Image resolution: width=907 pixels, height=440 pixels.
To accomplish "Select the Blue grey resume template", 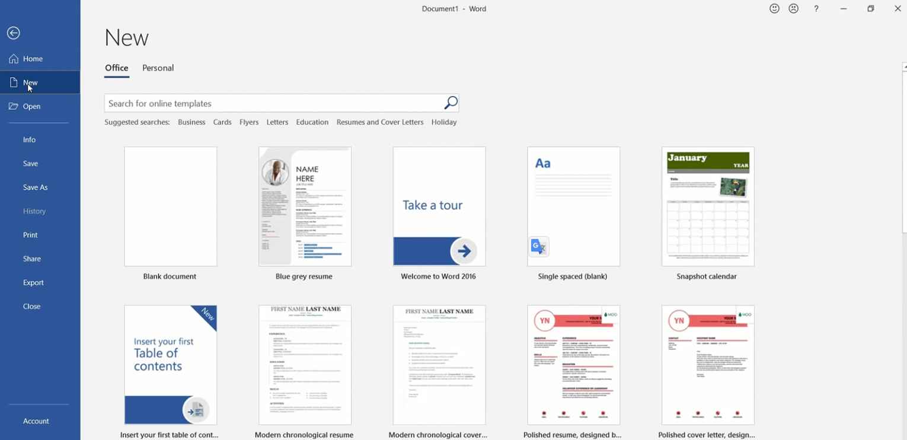I will pos(305,206).
